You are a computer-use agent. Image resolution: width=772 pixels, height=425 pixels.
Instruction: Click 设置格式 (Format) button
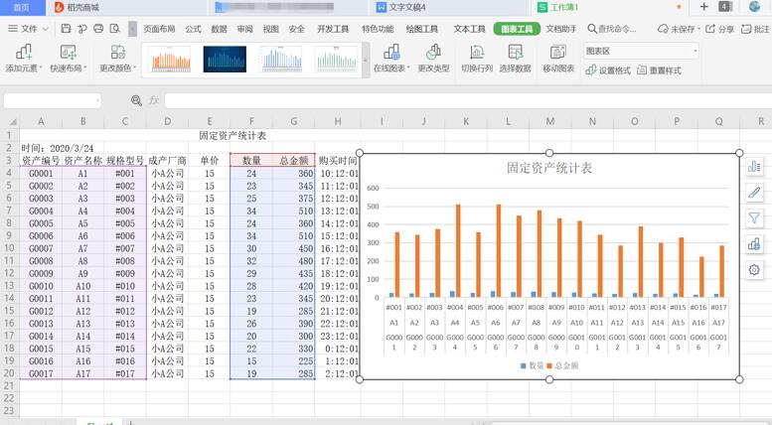click(608, 71)
